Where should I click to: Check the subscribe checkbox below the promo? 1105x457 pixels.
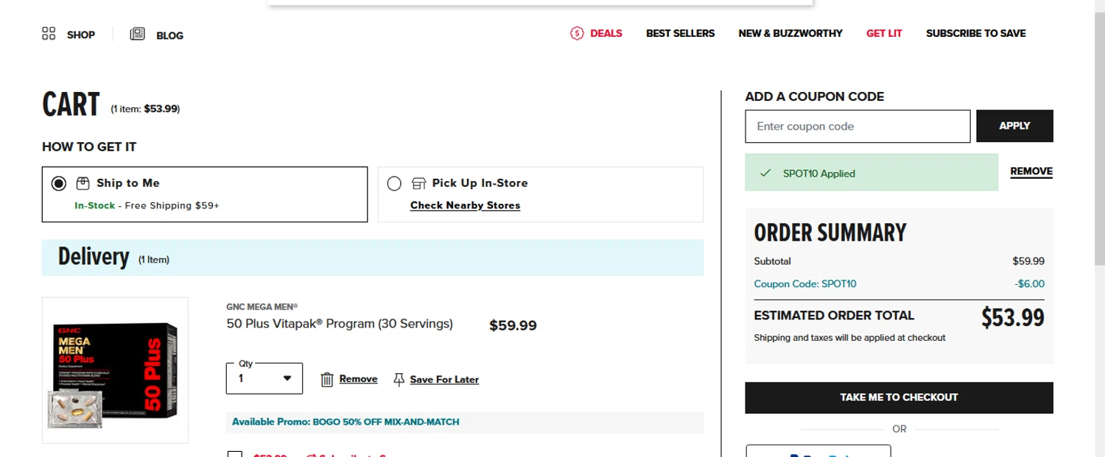point(234,454)
